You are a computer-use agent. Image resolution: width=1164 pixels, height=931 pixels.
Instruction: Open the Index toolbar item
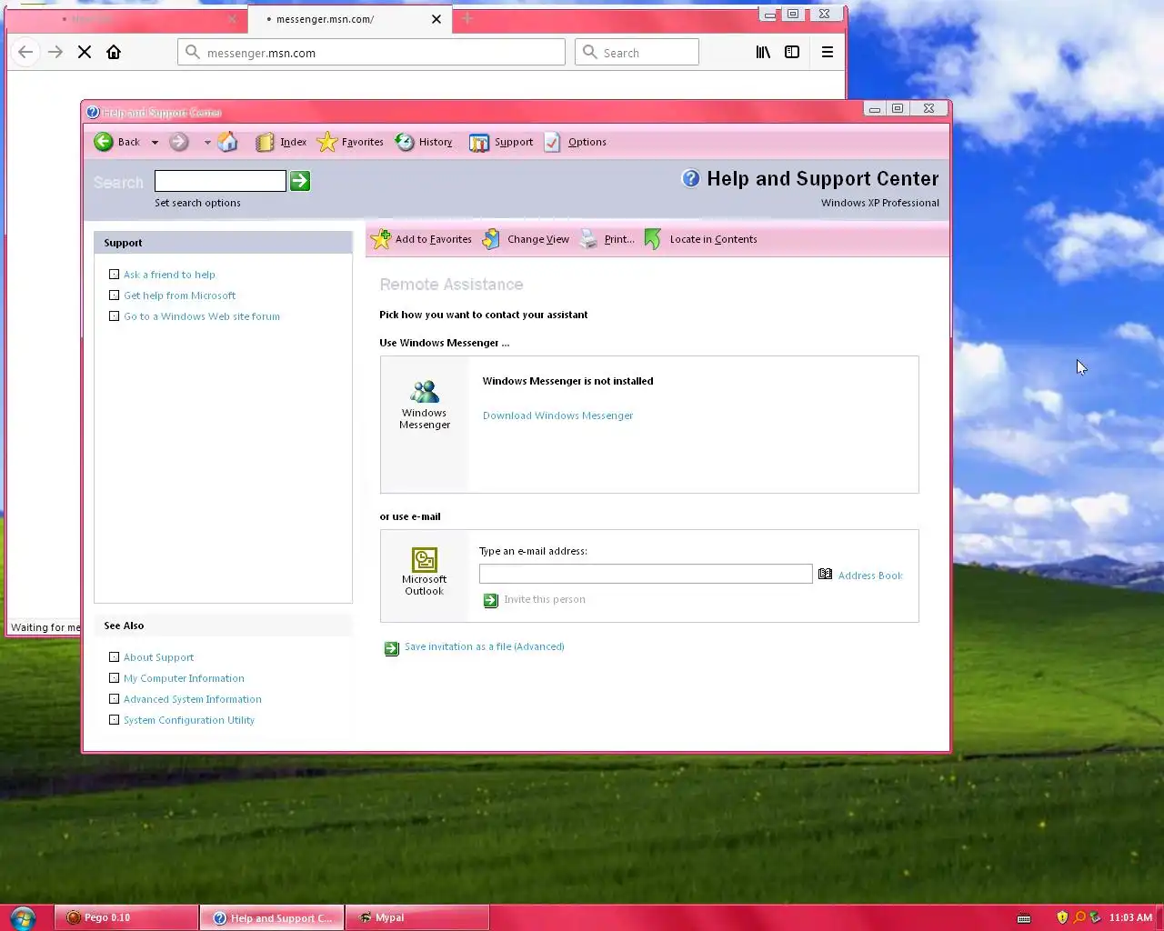click(x=281, y=142)
